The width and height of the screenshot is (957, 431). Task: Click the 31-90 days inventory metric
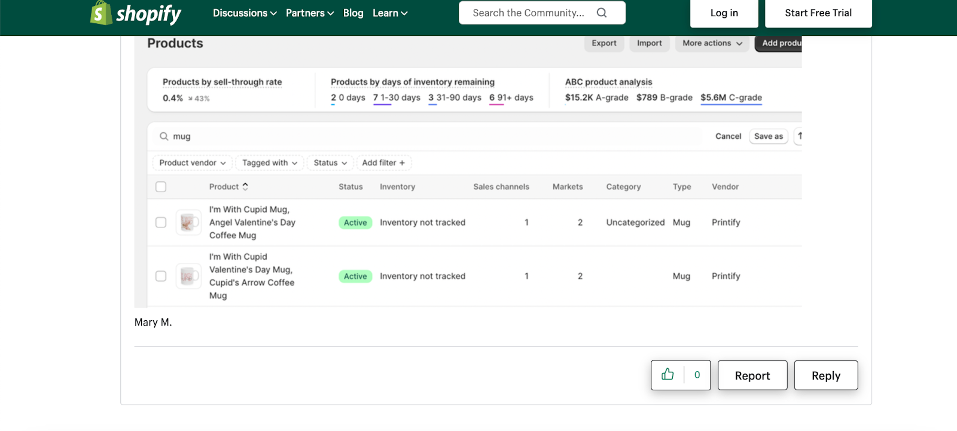coord(455,98)
